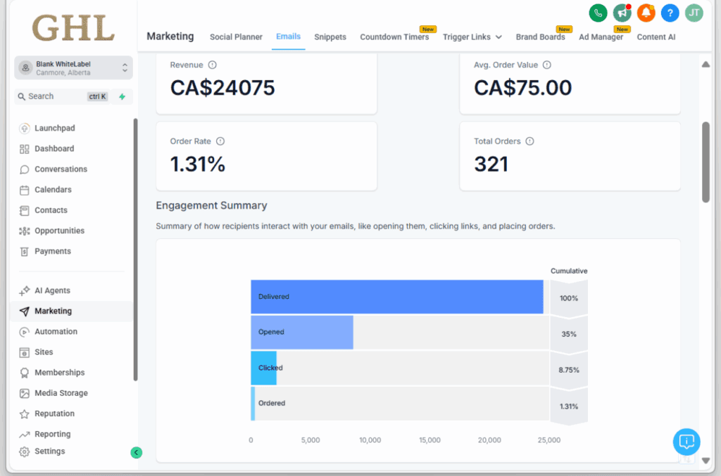Click the Search input field
The image size is (721, 476).
click(56, 96)
